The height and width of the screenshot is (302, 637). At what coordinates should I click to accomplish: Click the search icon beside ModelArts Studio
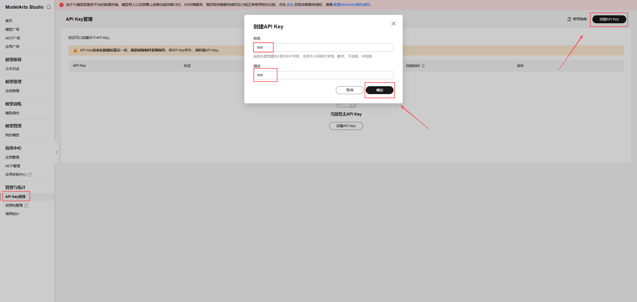point(48,7)
